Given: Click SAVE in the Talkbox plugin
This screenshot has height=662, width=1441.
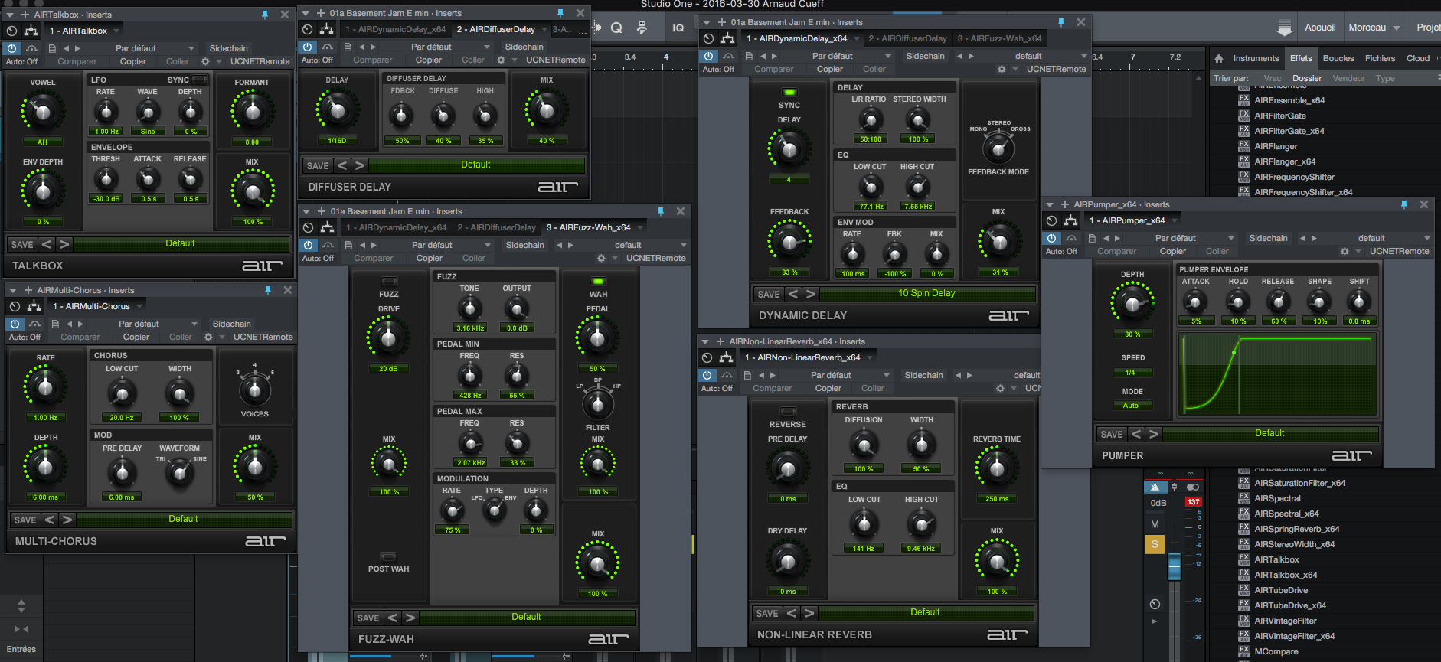Looking at the screenshot, I should click(x=22, y=244).
